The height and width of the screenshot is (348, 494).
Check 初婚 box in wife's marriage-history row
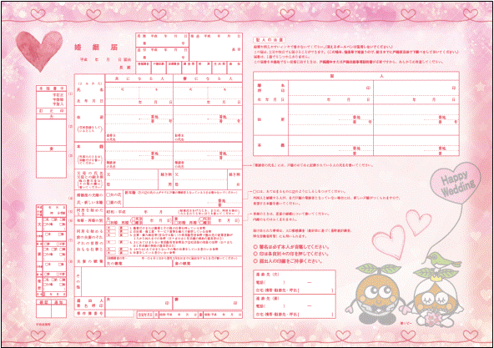pyautogui.click(x=176, y=223)
